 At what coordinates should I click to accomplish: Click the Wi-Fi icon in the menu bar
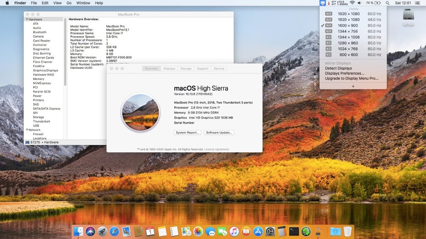coord(353,3)
